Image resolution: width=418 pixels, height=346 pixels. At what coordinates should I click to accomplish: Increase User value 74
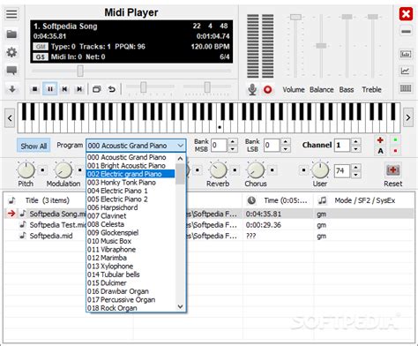(355, 167)
